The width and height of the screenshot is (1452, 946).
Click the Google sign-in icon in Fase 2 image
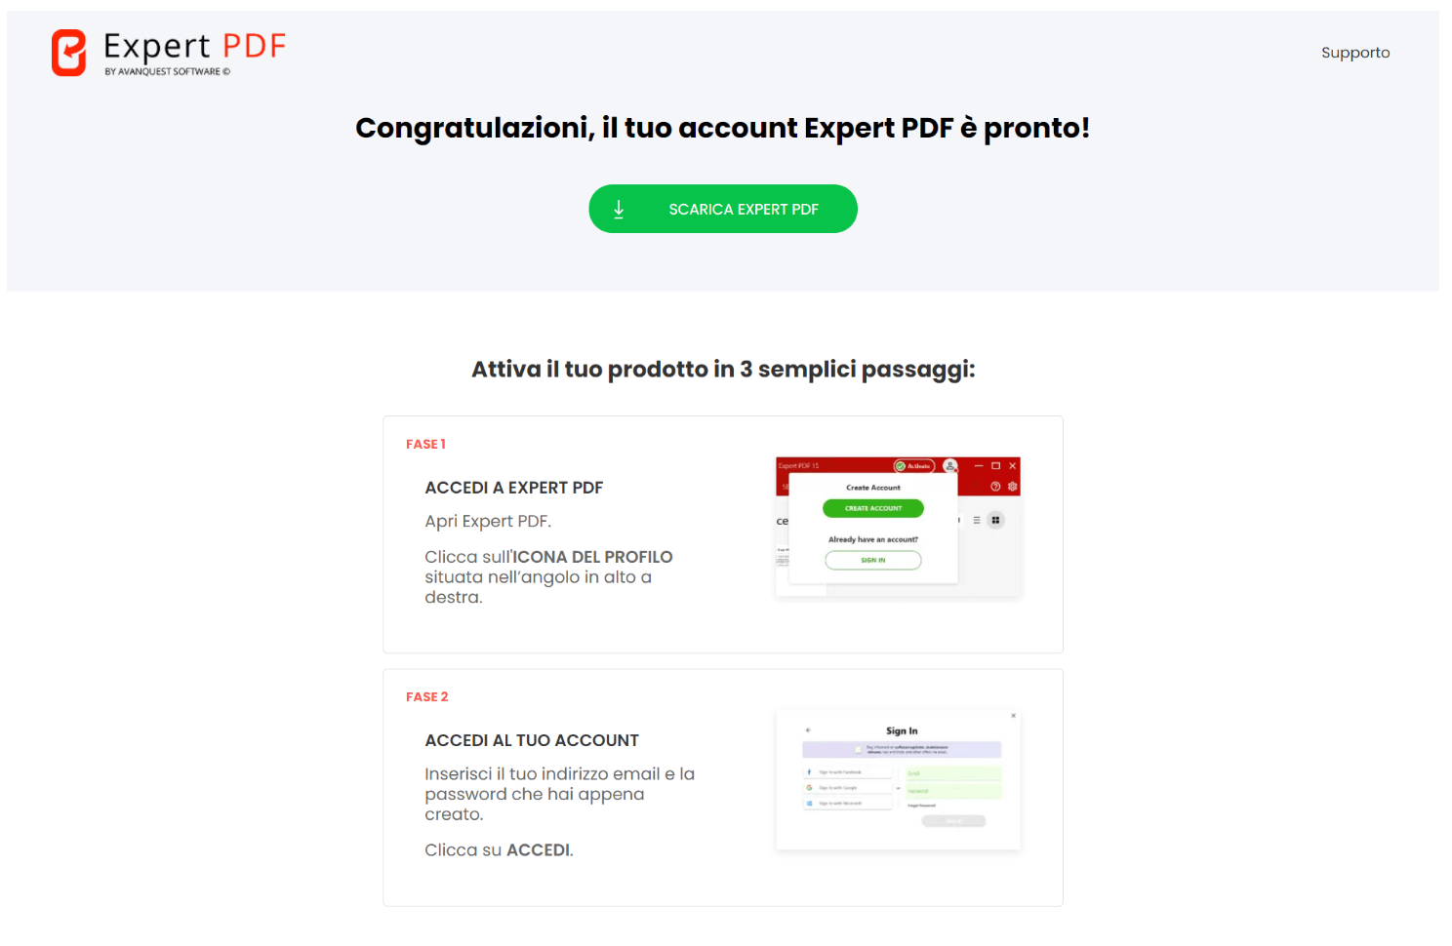(x=809, y=787)
